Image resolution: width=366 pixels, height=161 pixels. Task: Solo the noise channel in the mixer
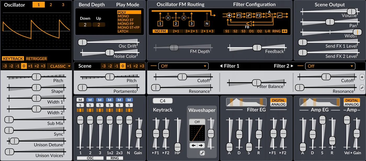(x=129, y=105)
